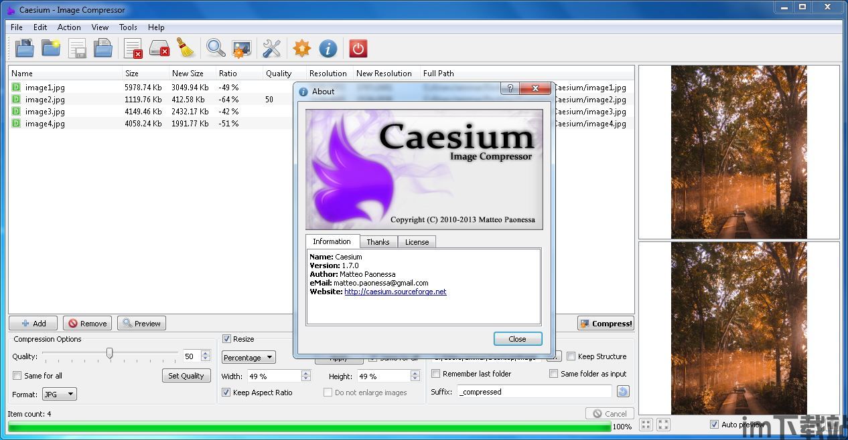The height and width of the screenshot is (440, 848).
Task: Open the Tools menu
Action: [128, 27]
